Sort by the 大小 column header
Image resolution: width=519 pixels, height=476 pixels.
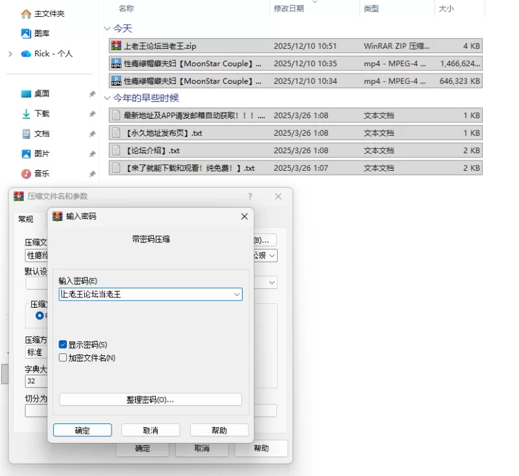coord(446,8)
